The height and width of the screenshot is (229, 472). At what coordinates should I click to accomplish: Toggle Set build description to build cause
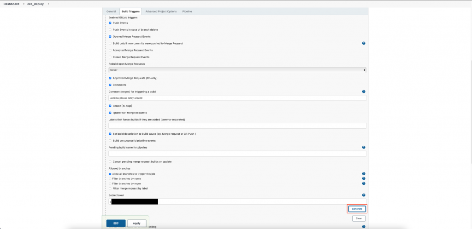pyautogui.click(x=110, y=134)
